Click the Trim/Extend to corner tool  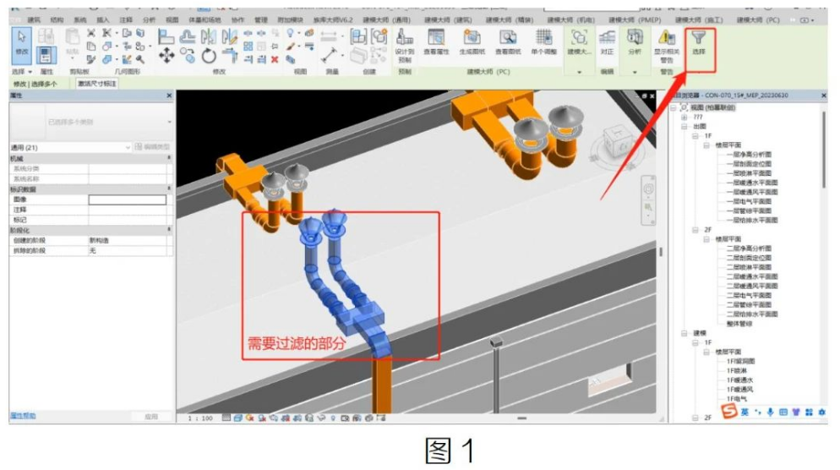click(x=229, y=55)
